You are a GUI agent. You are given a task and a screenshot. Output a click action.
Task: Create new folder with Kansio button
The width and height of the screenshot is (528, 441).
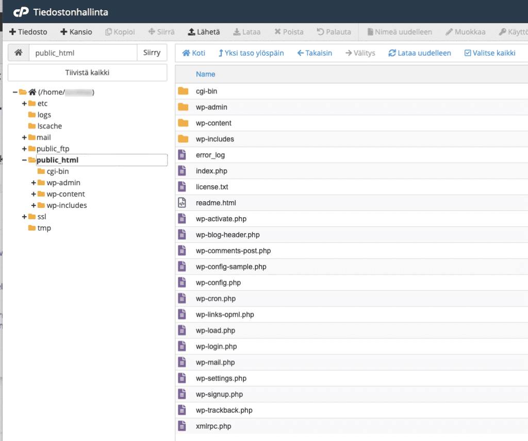click(x=76, y=32)
